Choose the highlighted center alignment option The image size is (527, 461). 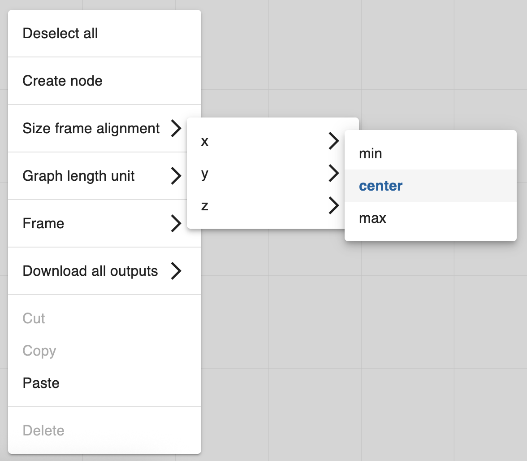[381, 186]
